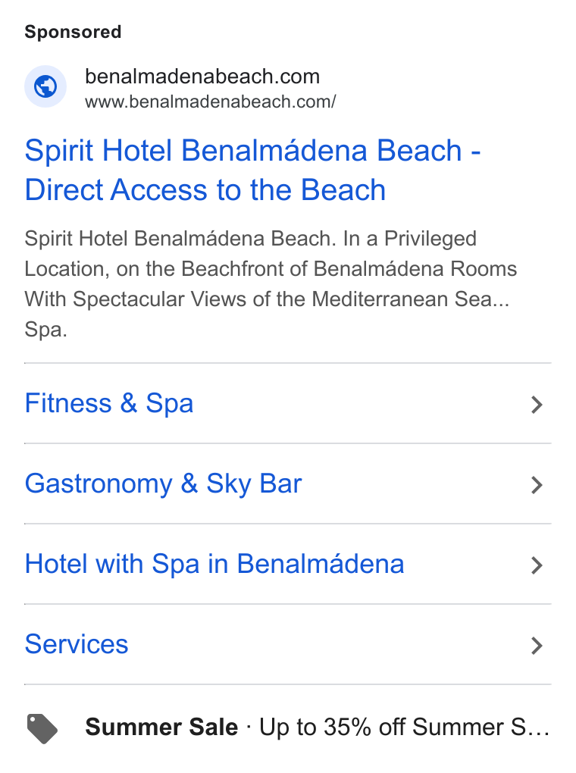Click the chevron next to Gastronomy & Sky Bar
Screen dimensions: 576x773
tap(537, 485)
